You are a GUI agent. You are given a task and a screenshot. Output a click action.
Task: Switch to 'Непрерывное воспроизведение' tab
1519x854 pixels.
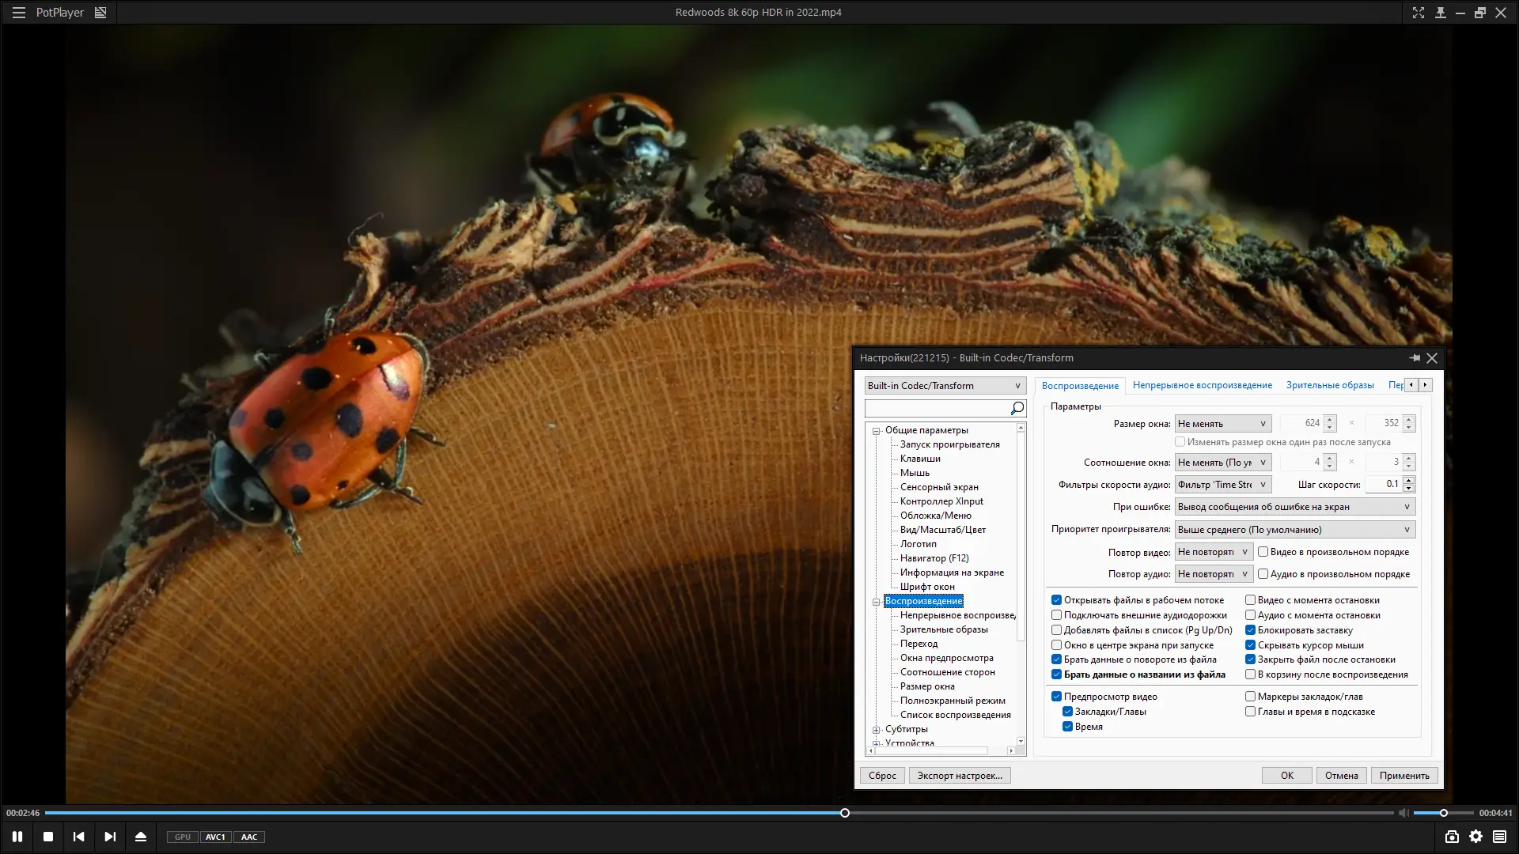[1202, 385]
